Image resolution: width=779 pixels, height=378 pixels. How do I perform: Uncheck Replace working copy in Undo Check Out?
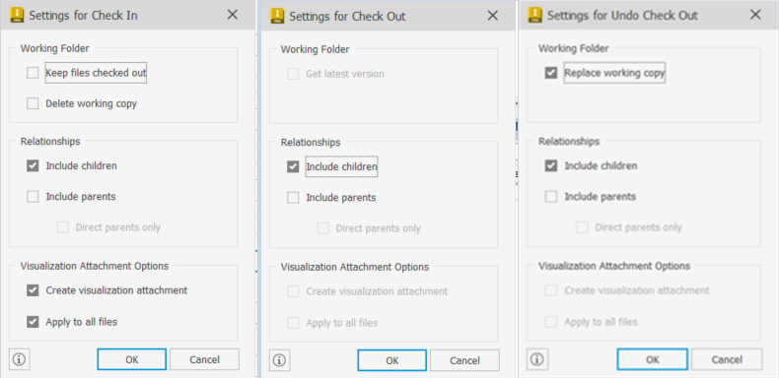551,73
